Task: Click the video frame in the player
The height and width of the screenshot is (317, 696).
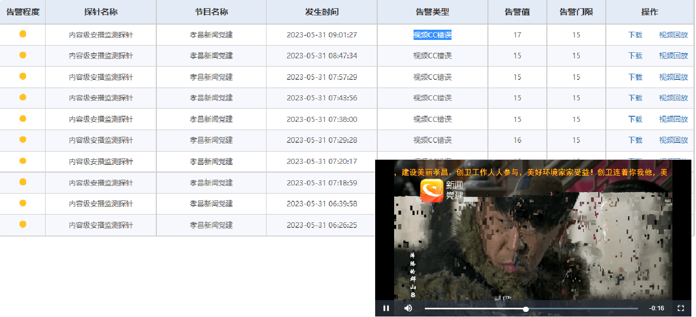Action: [533, 246]
